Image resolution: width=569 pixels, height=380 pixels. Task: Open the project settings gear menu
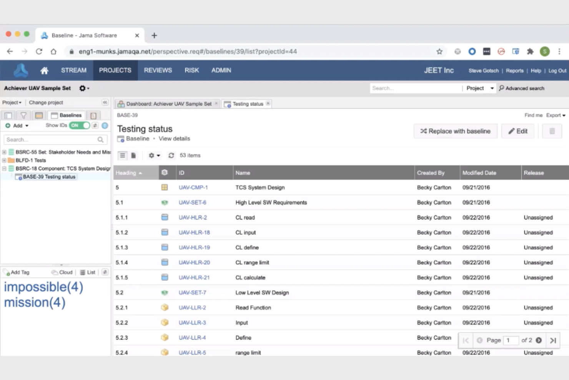click(x=84, y=88)
